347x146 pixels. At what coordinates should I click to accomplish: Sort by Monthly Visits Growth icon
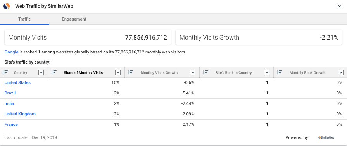pyautogui.click(x=131, y=72)
